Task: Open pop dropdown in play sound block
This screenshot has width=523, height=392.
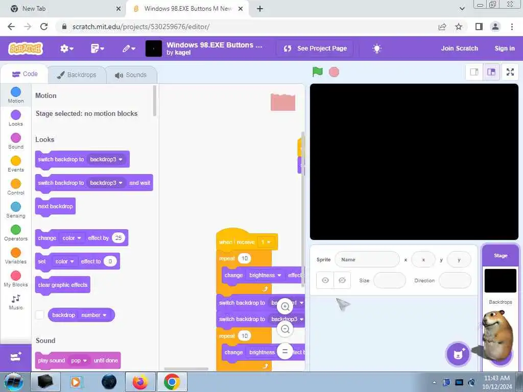Action: (x=79, y=361)
